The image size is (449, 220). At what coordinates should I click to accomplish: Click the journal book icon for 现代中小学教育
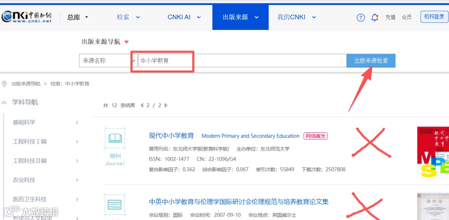115,139
